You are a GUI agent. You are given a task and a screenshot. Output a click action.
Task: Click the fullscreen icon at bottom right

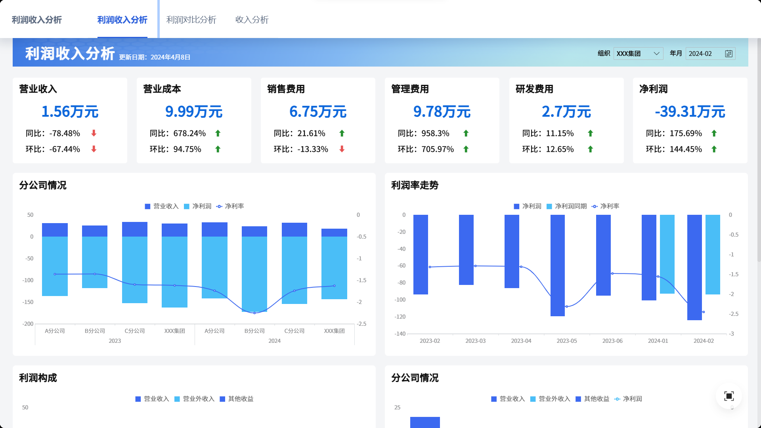[728, 396]
